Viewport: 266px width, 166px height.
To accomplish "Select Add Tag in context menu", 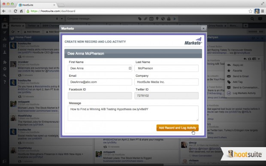I will [243, 82].
